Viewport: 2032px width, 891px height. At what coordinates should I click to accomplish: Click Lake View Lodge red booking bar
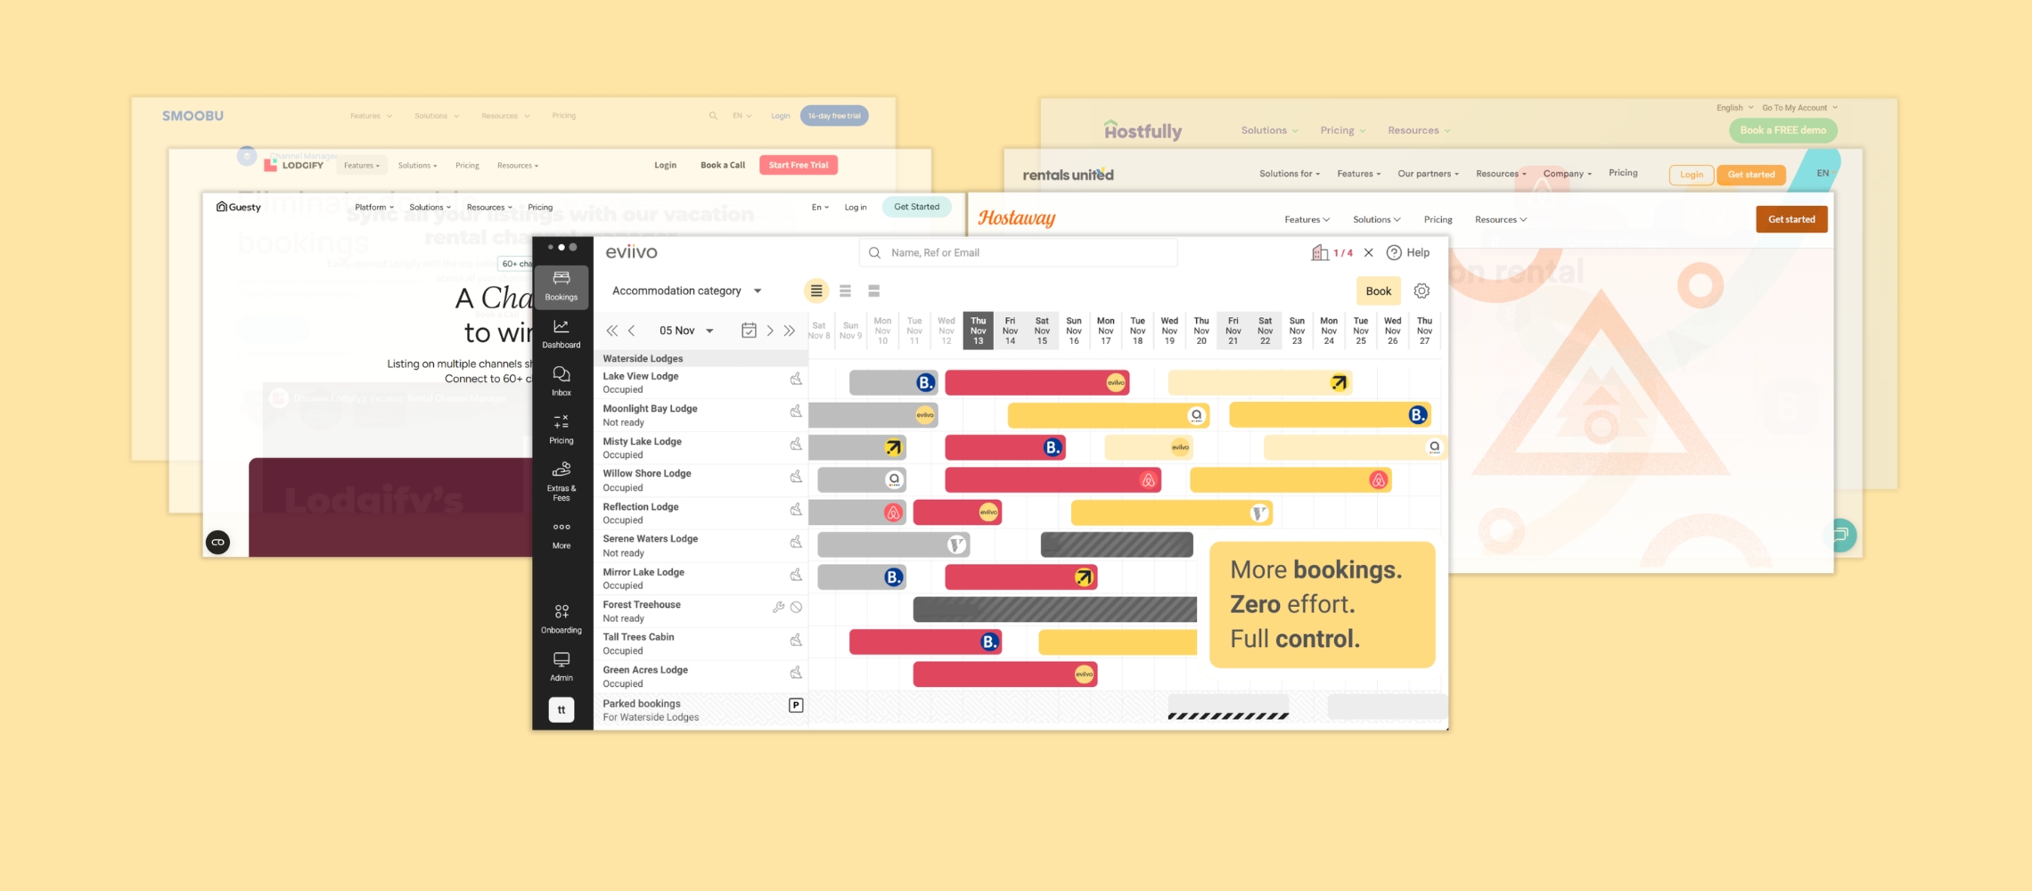click(1025, 383)
